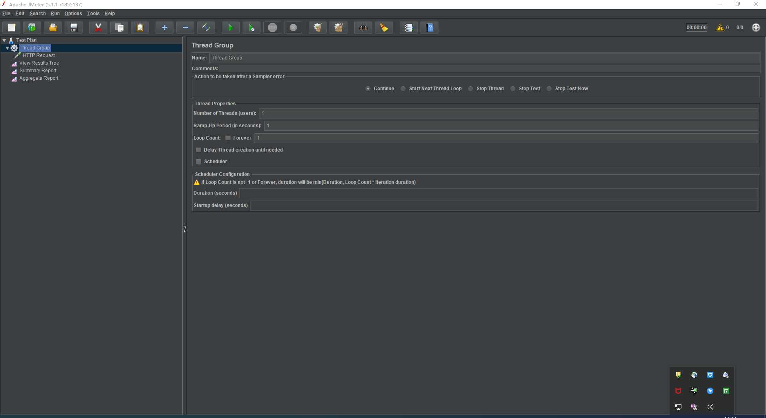Enable the Scheduler checkbox

coord(199,162)
